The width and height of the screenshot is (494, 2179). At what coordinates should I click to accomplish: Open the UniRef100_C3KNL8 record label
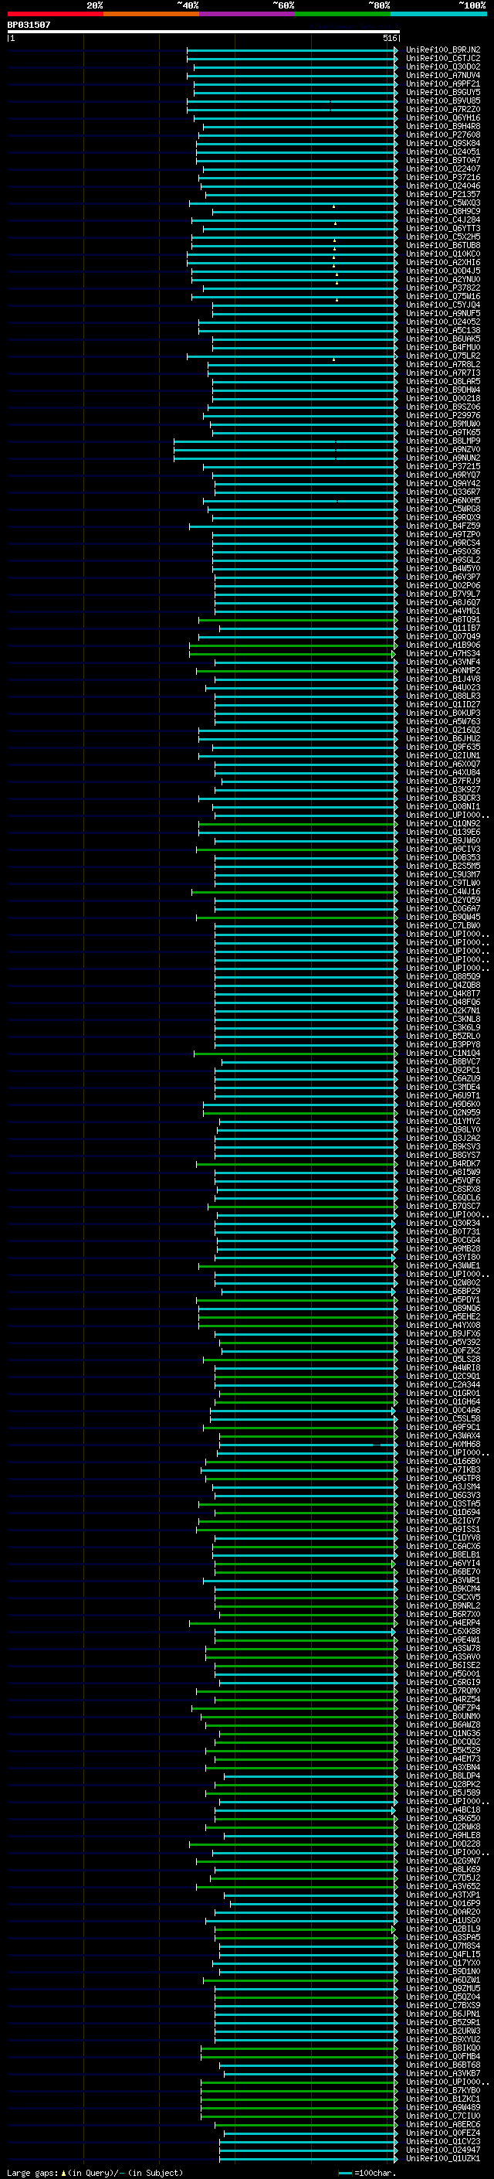click(x=442, y=1020)
